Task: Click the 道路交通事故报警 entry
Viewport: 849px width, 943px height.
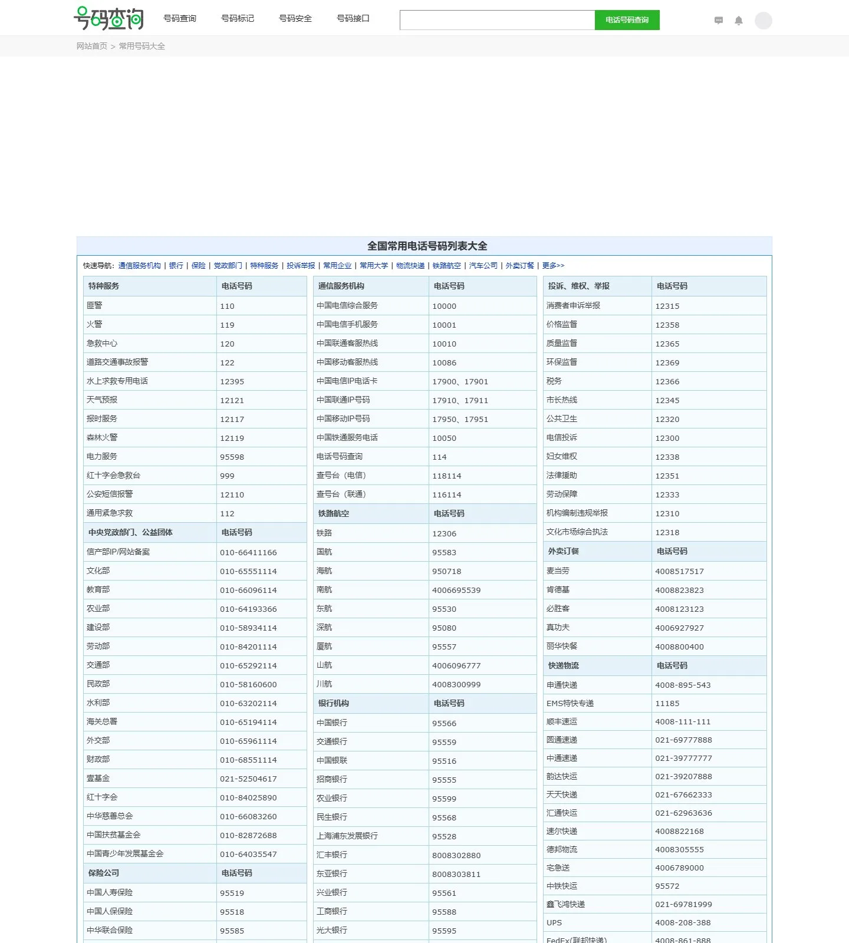Action: pos(117,362)
